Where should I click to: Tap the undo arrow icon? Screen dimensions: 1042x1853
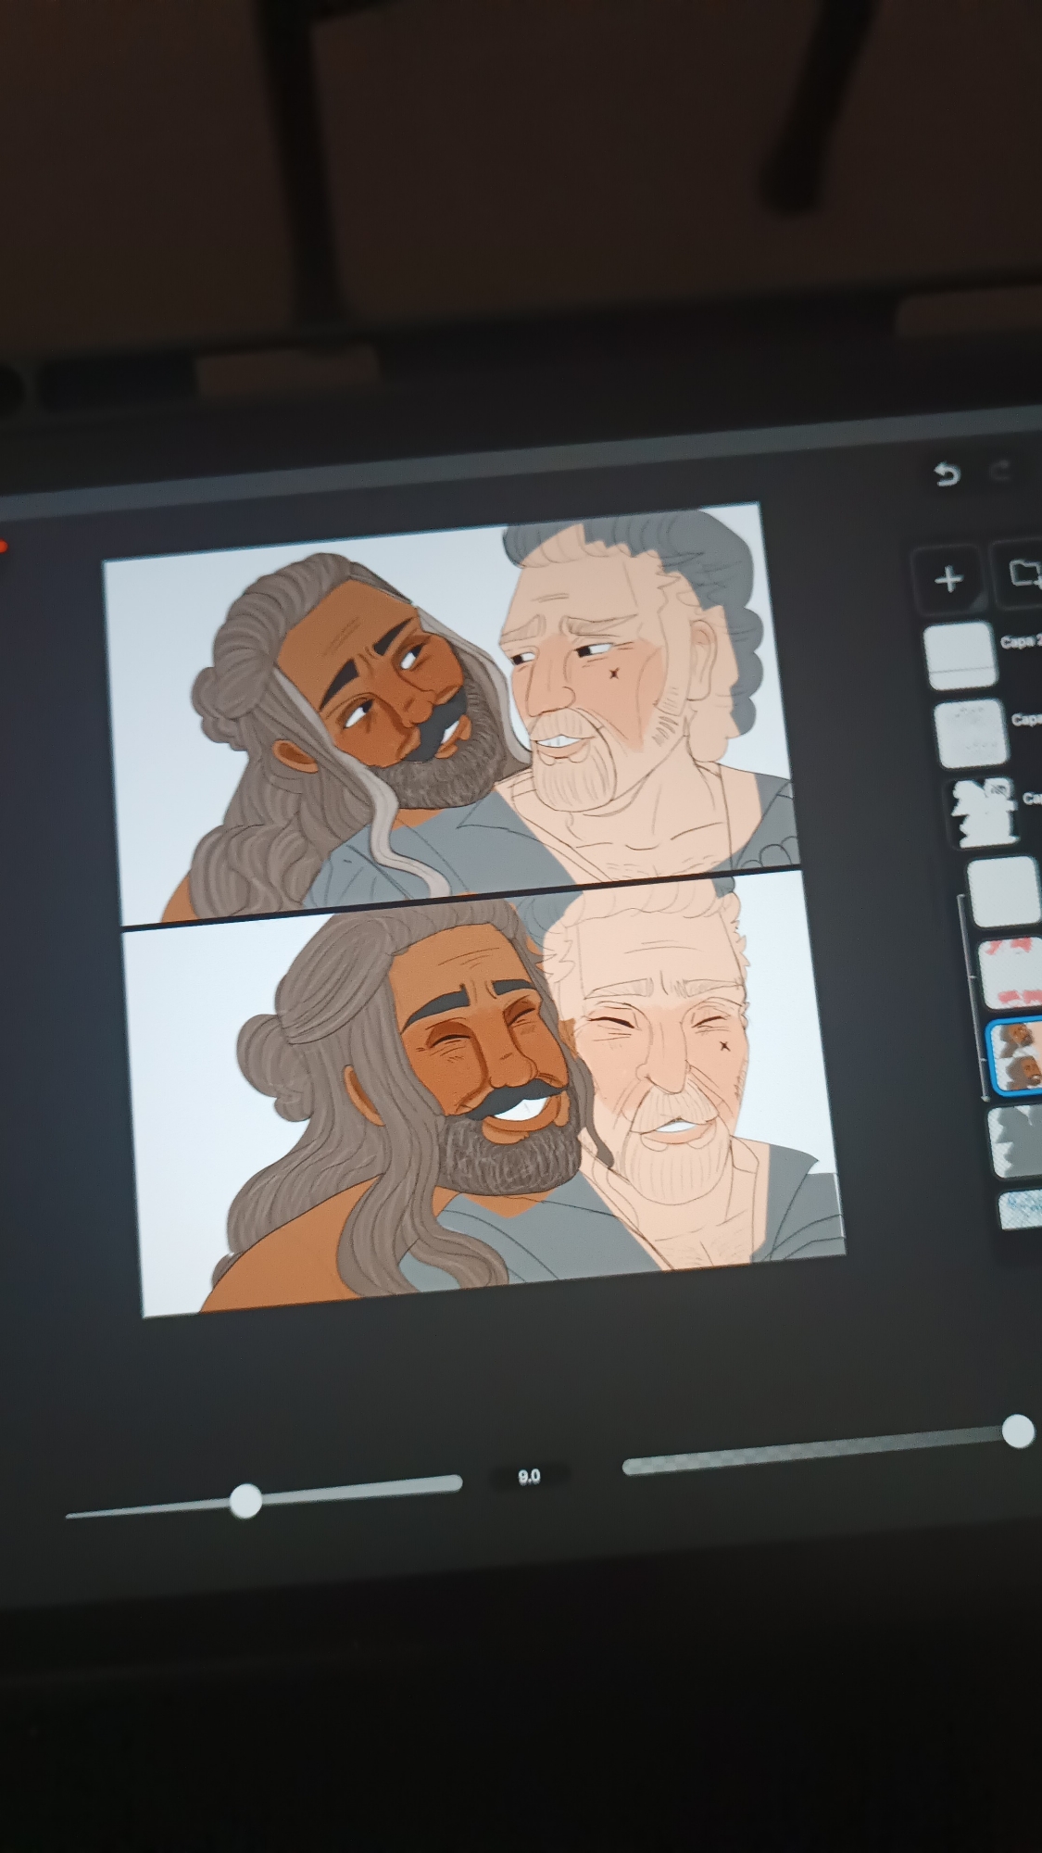946,474
